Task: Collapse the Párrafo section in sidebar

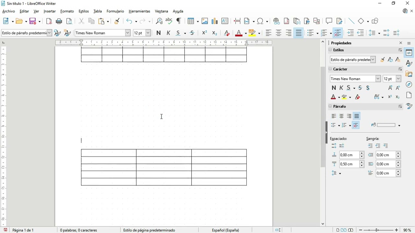Action: [x=330, y=106]
